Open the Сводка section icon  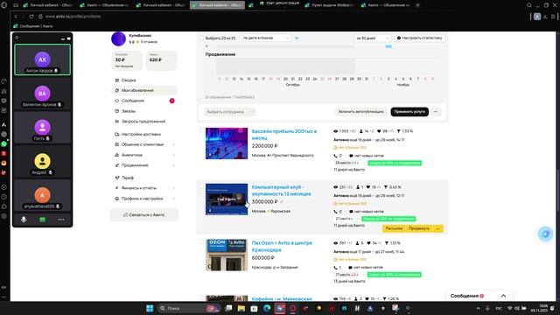point(116,80)
